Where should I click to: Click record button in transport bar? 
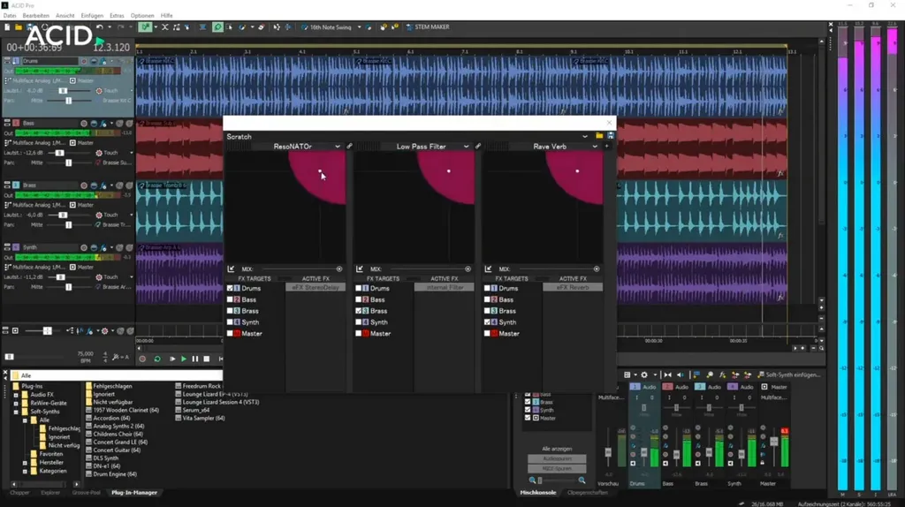[142, 359]
